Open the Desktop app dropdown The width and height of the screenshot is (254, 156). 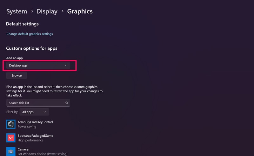coord(38,66)
